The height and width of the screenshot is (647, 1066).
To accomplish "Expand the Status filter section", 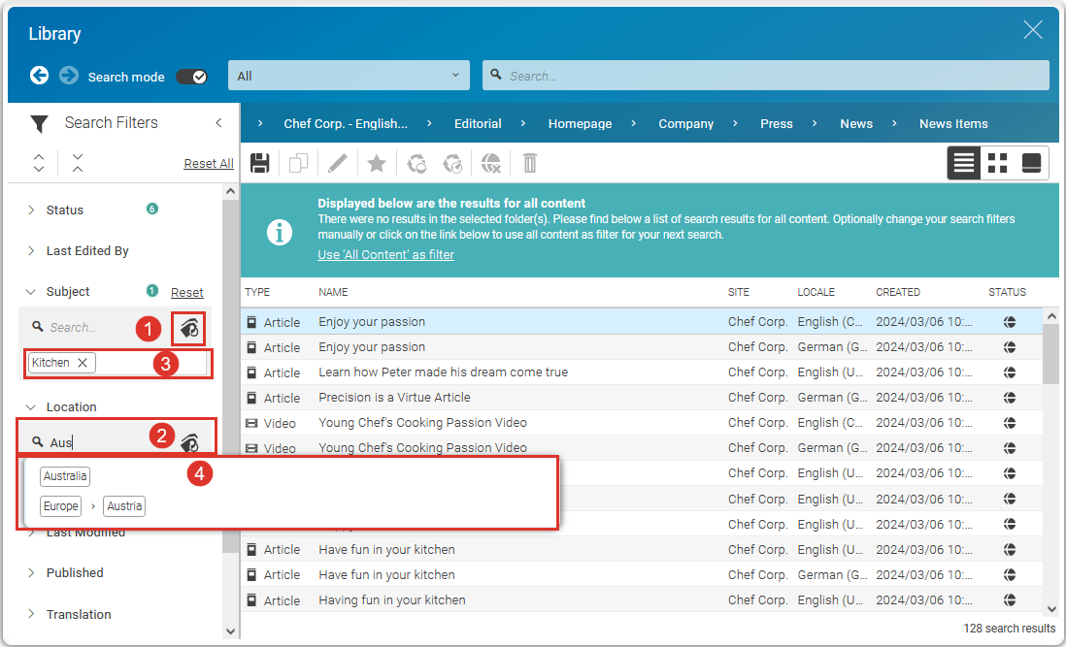I will point(64,210).
